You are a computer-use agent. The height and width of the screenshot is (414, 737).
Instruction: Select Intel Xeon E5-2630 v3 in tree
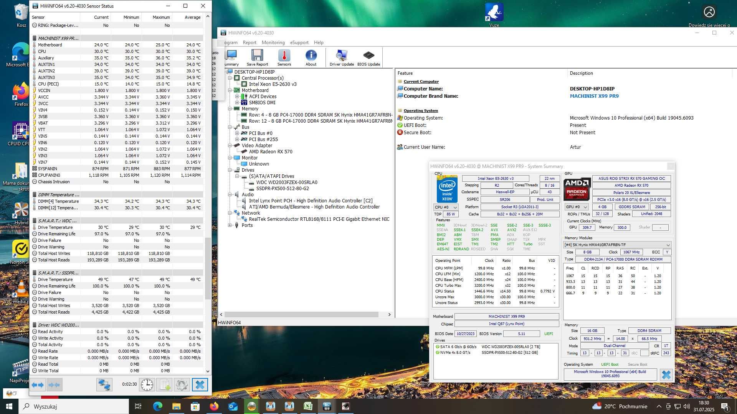pos(273,84)
